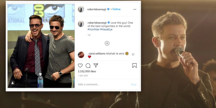The width and height of the screenshot is (216, 108).
Task: Like carol.williams comment with small heart
Action: (x=133, y=55)
